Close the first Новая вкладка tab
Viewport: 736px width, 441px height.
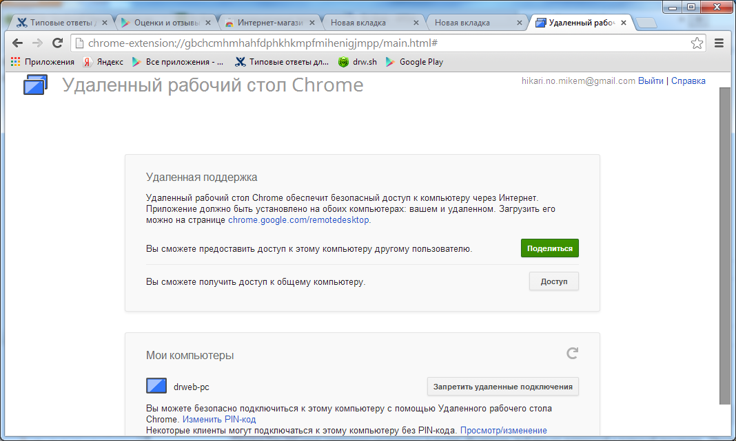coord(416,23)
